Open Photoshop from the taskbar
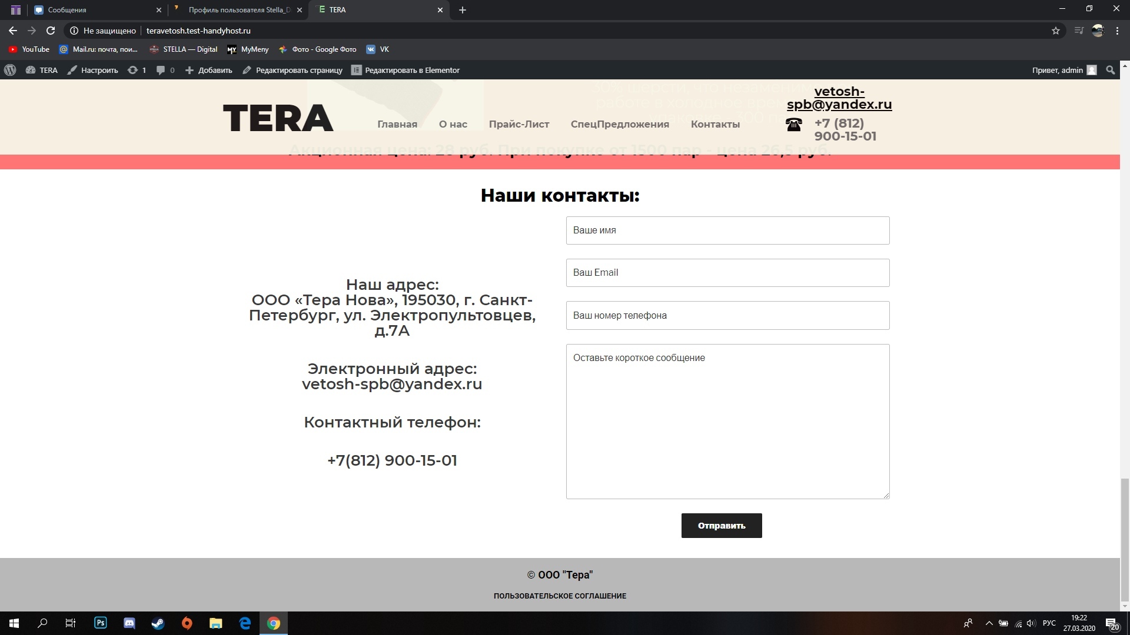The height and width of the screenshot is (635, 1130). (x=101, y=623)
